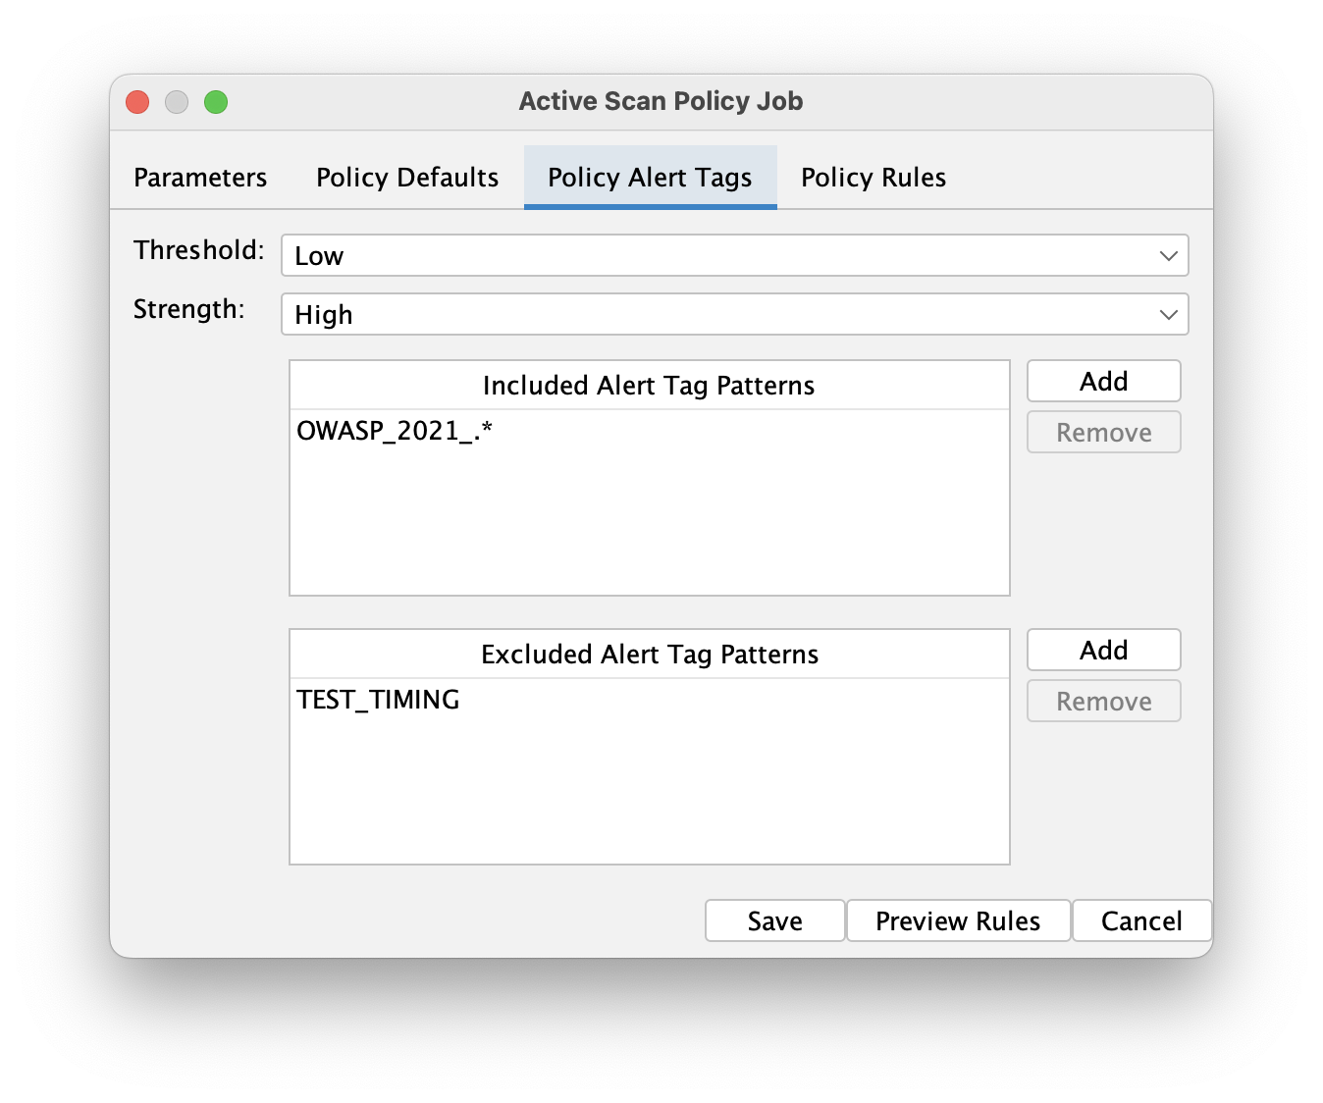Open the Policy Rules tab

tap(873, 178)
